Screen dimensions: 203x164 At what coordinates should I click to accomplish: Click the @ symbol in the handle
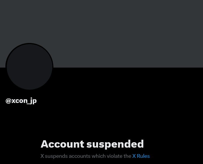(8, 101)
